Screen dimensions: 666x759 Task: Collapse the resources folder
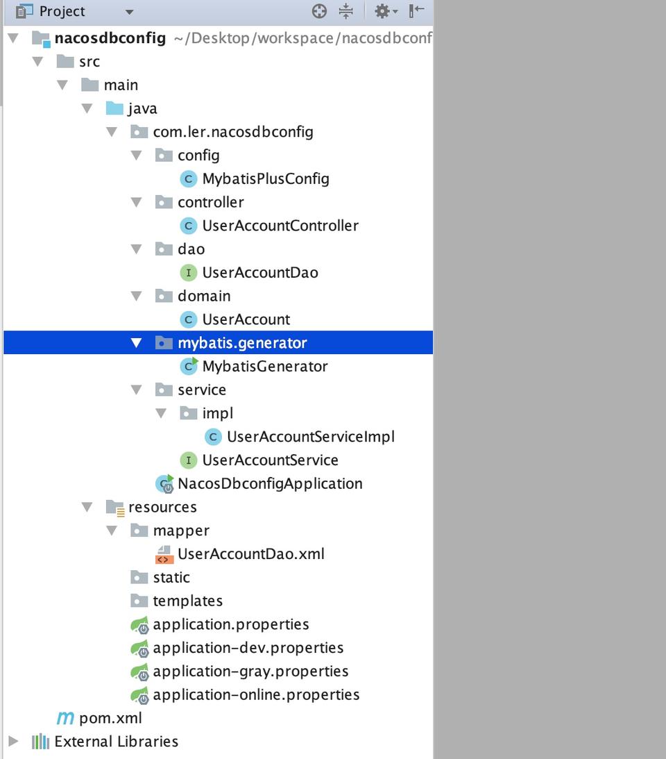coord(87,507)
